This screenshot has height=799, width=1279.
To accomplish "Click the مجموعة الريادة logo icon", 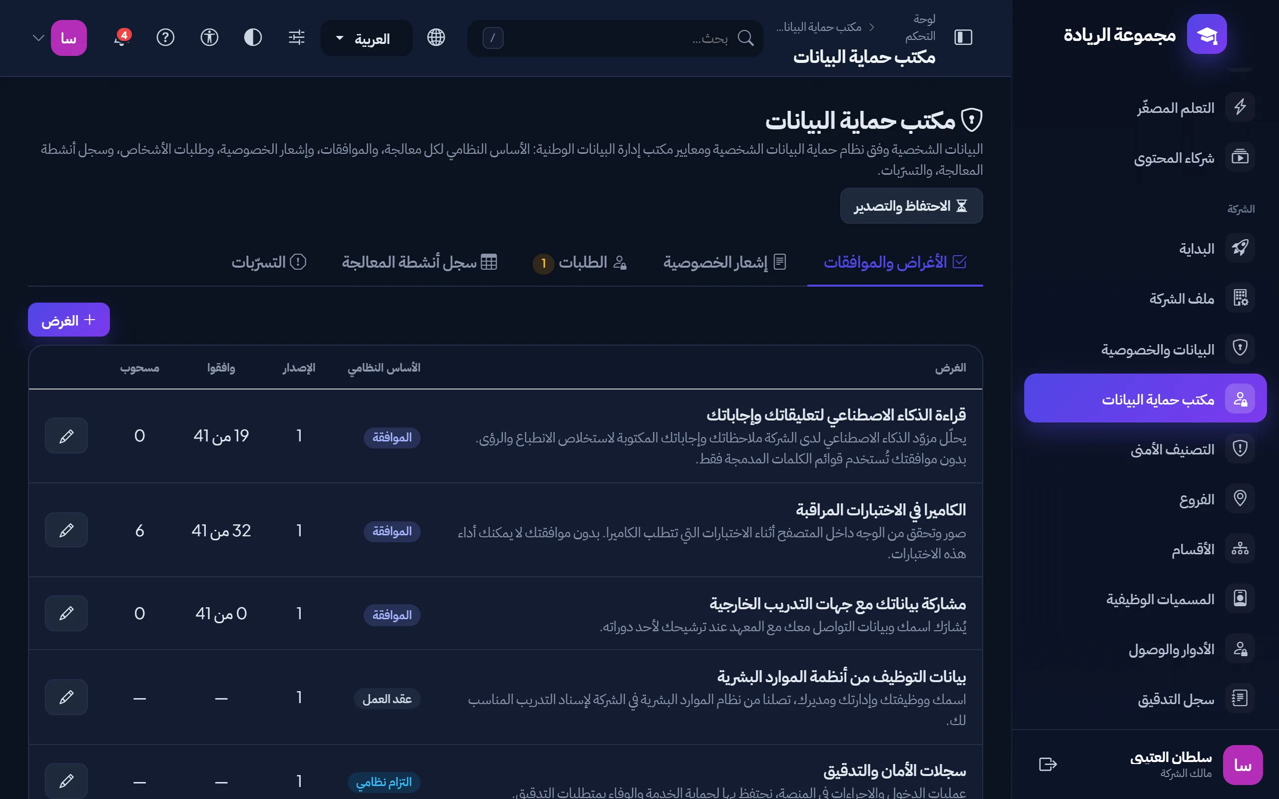I will coord(1207,34).
